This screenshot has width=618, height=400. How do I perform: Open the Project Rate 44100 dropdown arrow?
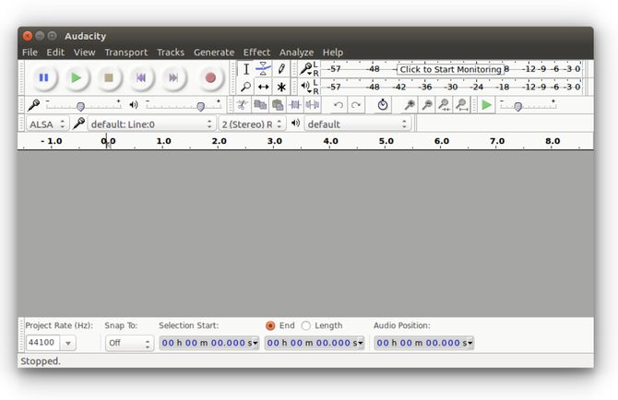click(67, 343)
